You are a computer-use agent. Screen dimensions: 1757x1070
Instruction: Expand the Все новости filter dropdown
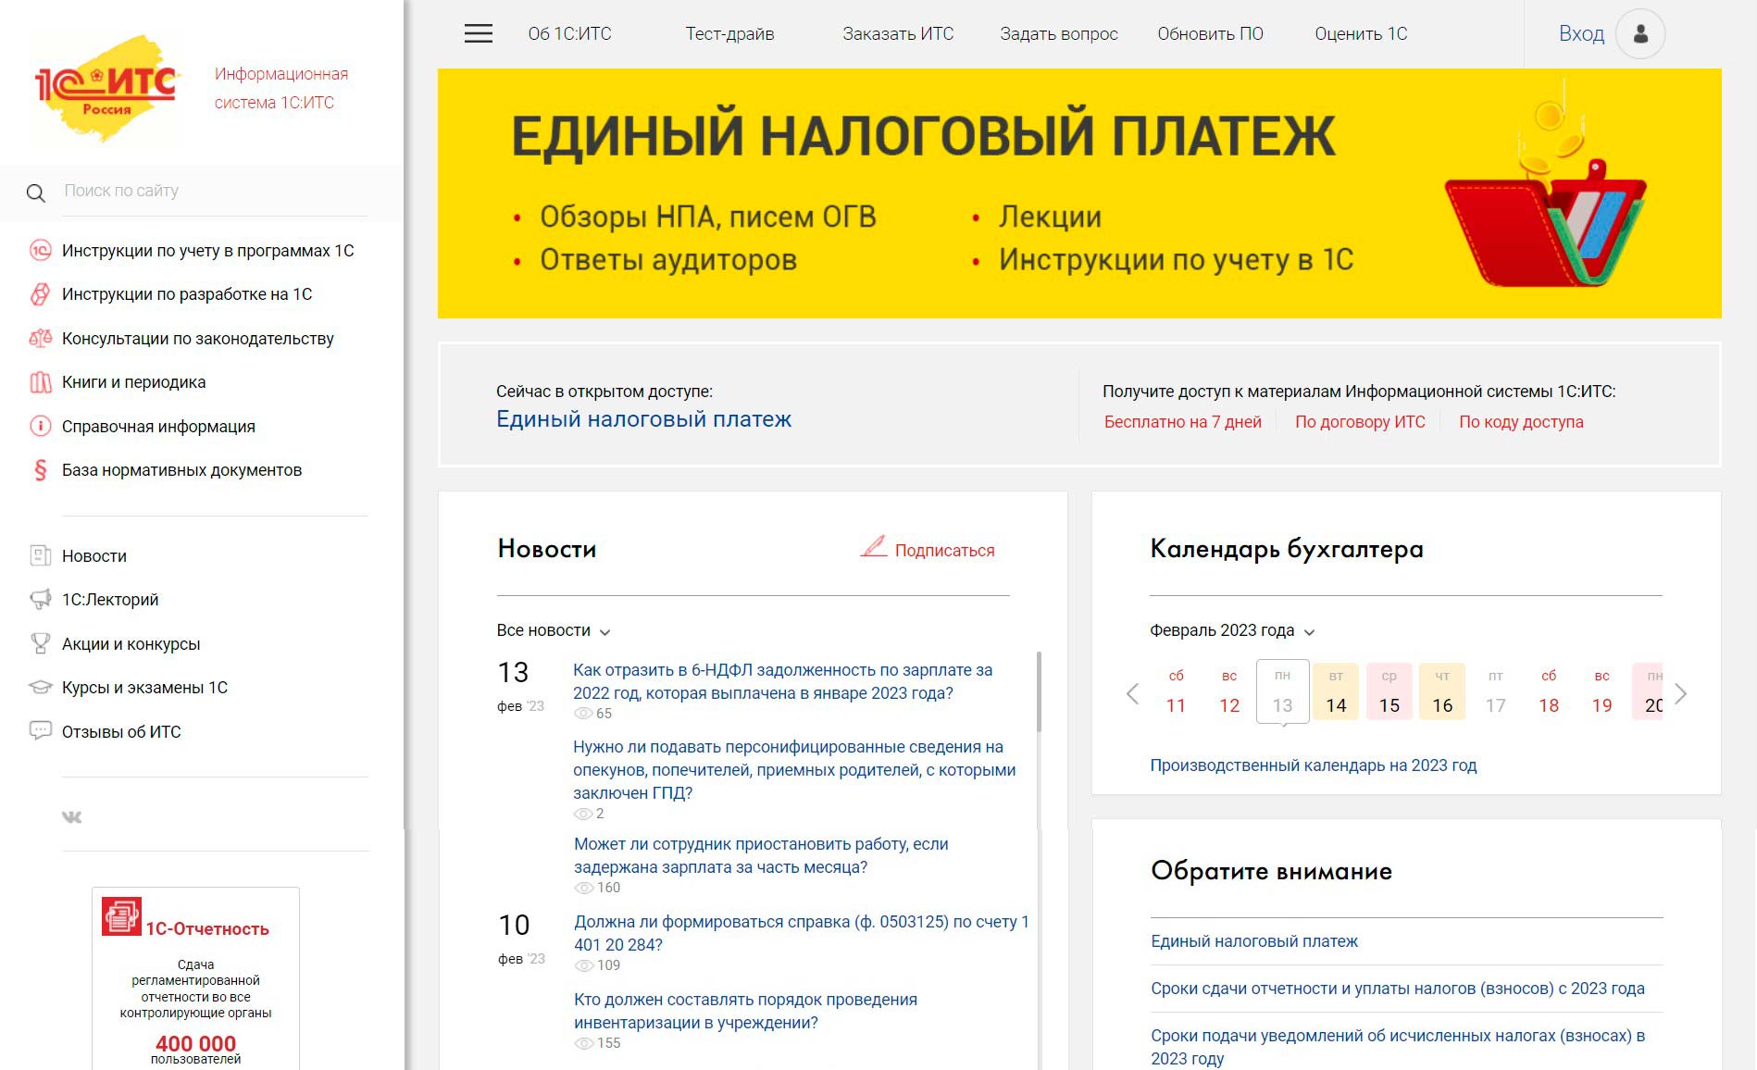[x=554, y=630]
